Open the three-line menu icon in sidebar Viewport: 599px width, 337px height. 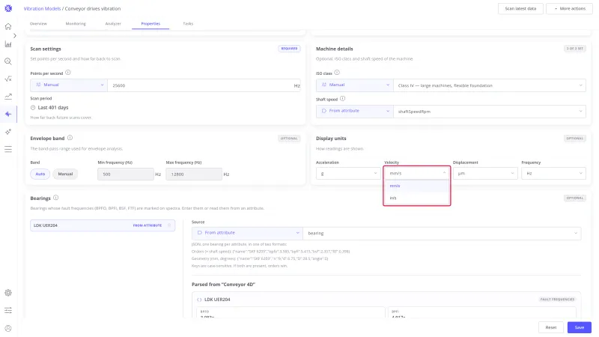8,149
